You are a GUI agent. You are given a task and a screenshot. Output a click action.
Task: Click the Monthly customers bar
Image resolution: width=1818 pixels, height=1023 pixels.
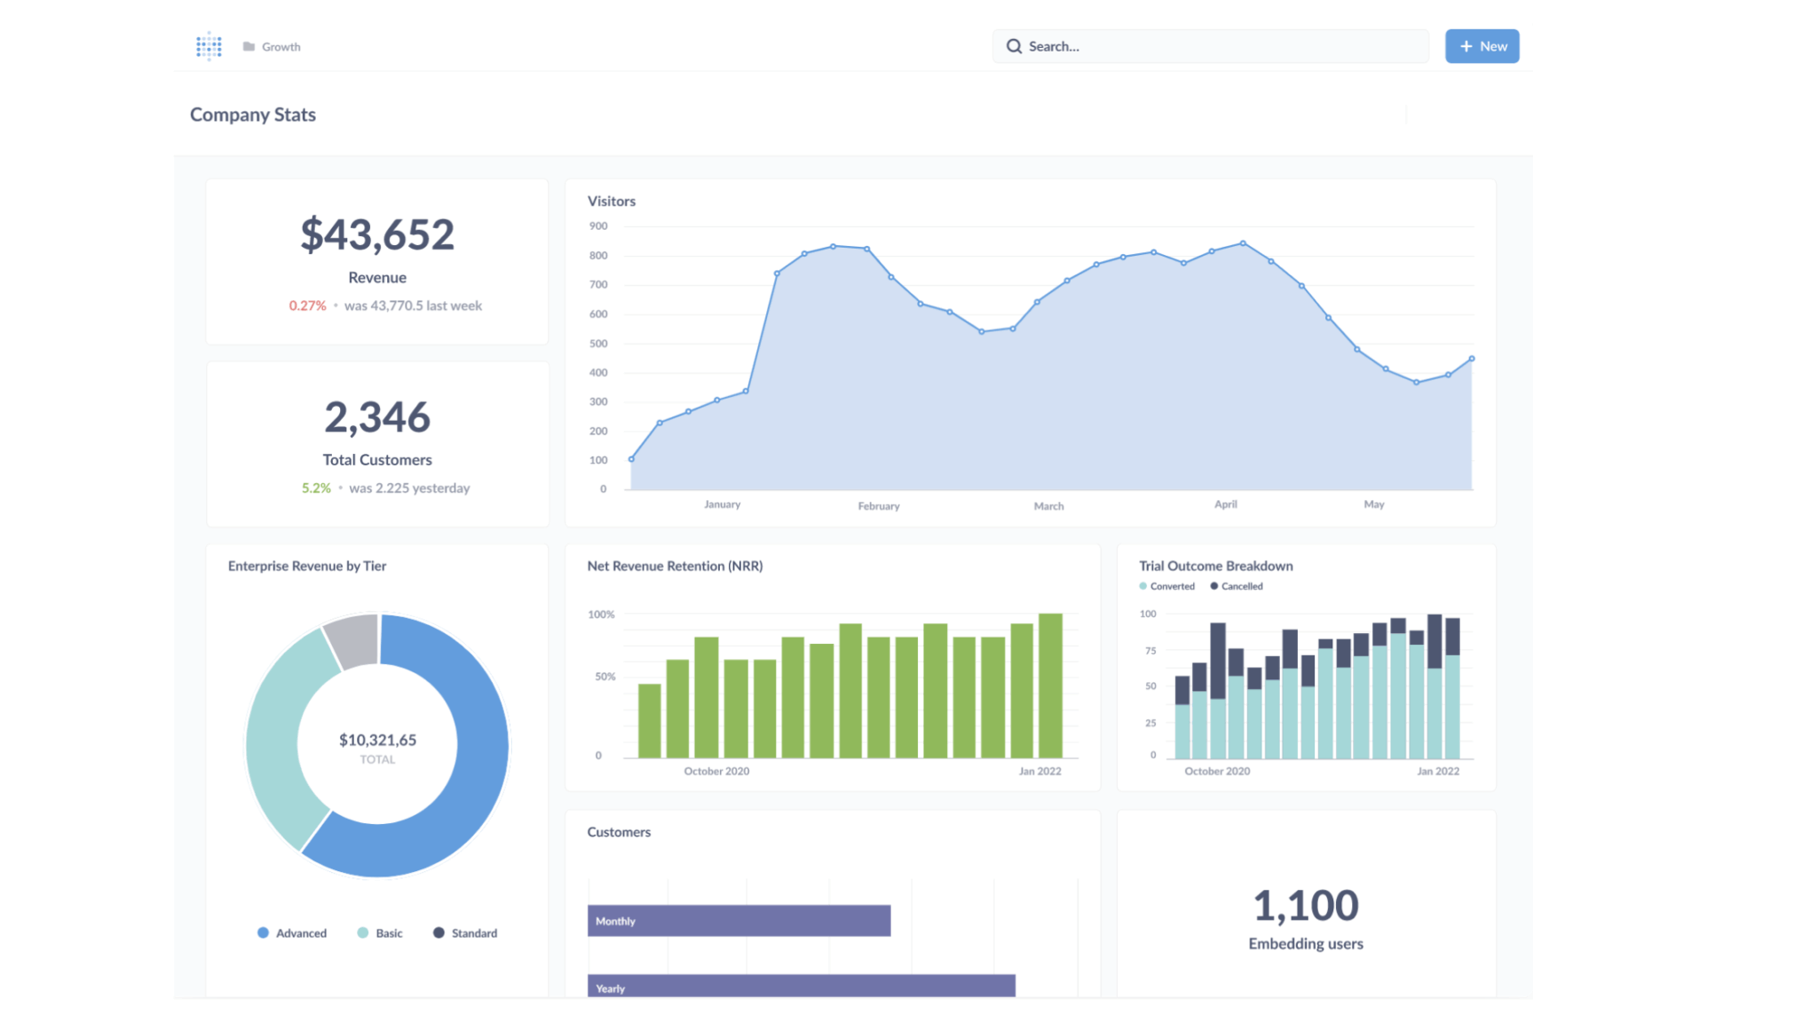pyautogui.click(x=739, y=921)
